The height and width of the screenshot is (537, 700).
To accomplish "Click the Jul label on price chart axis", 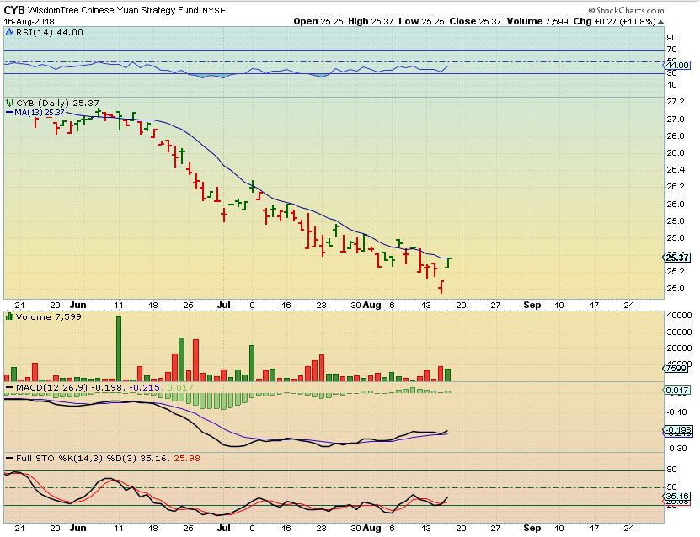I will (223, 305).
